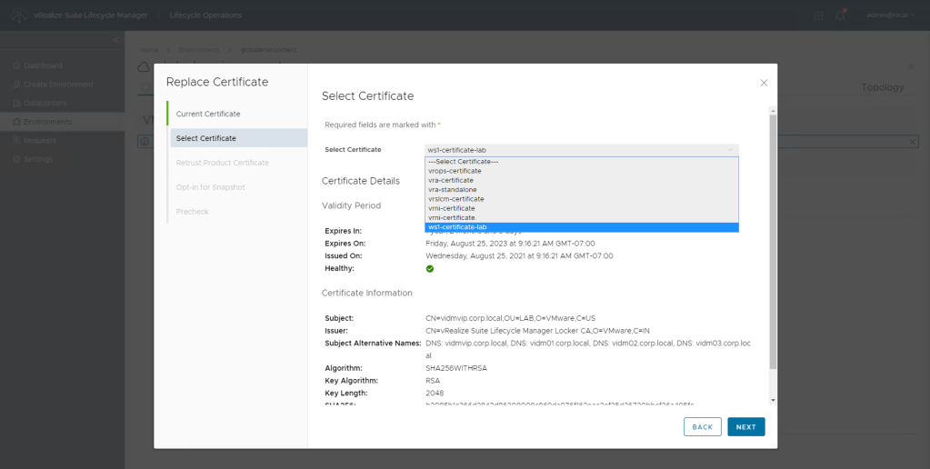Choose vrops-certificate from the dropdown list
The width and height of the screenshot is (930, 469).
click(x=455, y=171)
